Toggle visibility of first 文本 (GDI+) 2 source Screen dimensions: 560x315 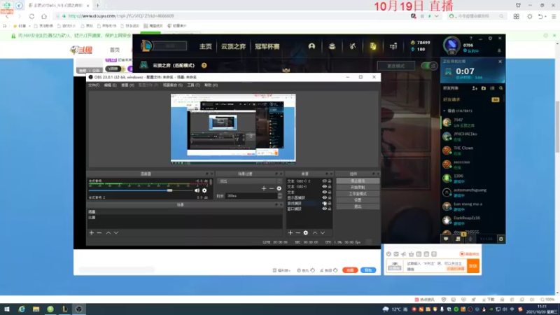(x=324, y=181)
